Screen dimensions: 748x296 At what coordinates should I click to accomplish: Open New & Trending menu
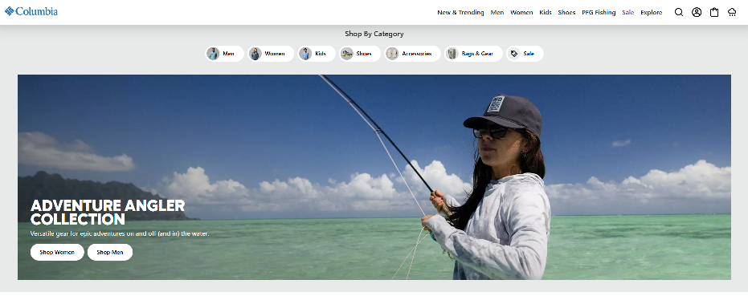460,12
